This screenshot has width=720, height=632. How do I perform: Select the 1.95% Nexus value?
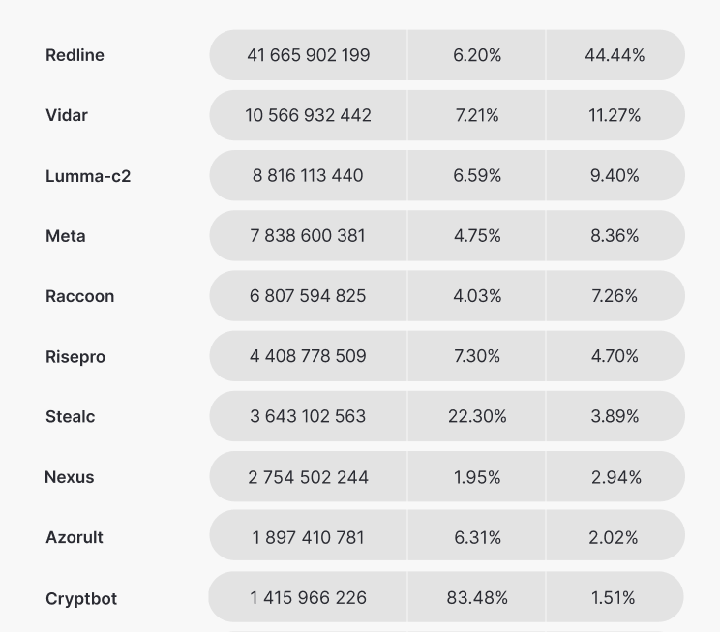[x=477, y=476]
